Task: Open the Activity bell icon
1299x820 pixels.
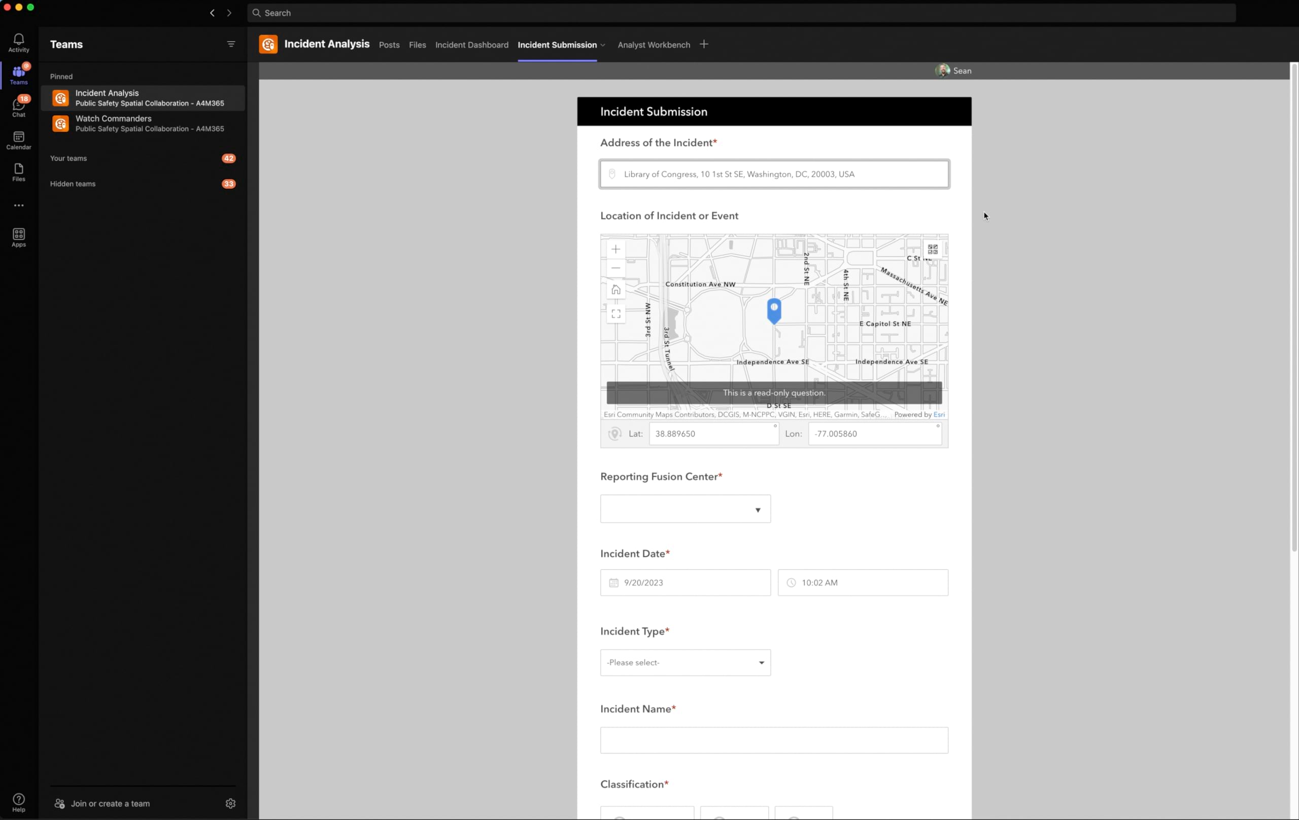Action: (18, 43)
